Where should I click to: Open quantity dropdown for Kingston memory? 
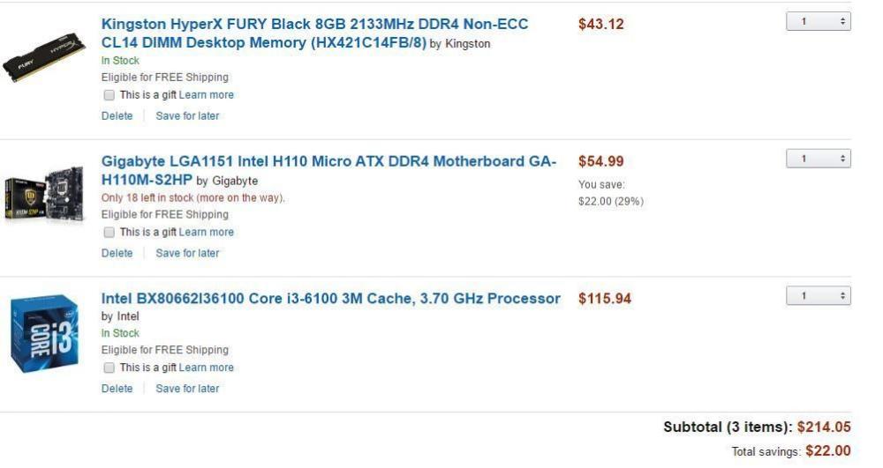[x=818, y=22]
